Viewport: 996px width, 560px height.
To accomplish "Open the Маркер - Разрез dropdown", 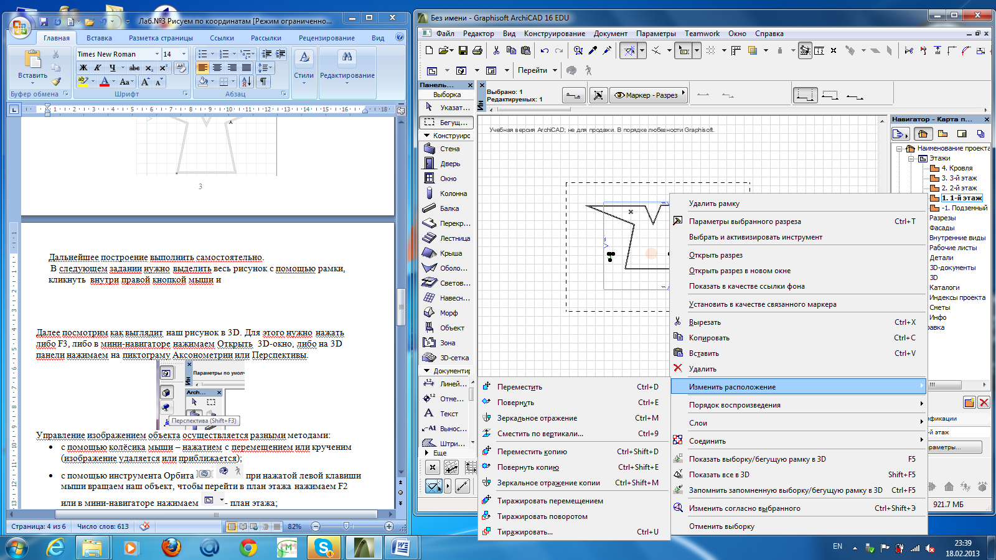I will click(649, 95).
